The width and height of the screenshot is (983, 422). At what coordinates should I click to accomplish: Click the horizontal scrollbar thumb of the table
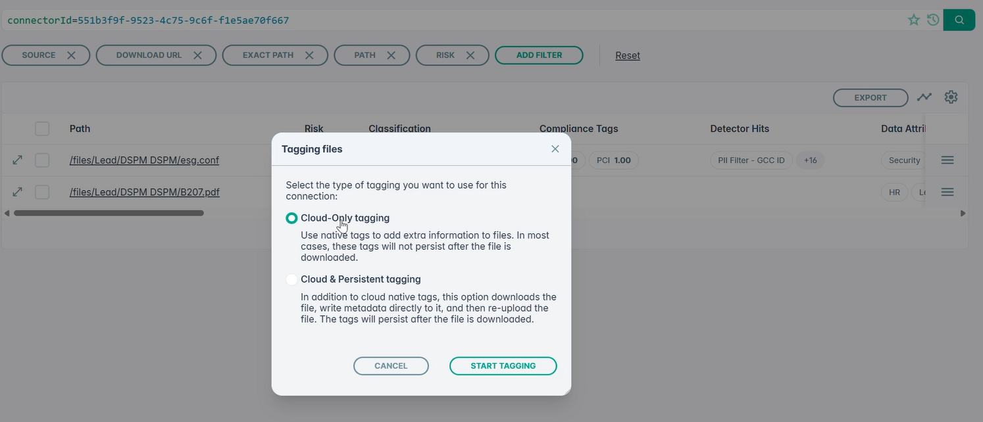pyautogui.click(x=109, y=213)
